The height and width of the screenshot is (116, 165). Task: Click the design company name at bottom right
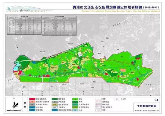pyautogui.click(x=147, y=110)
